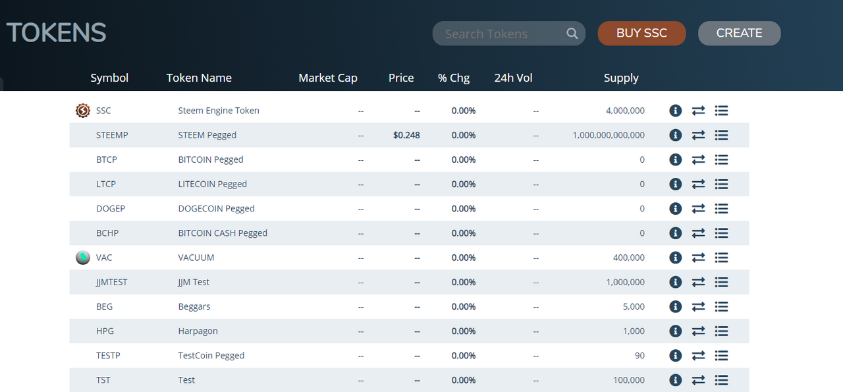Sort by Market Cap column header
The width and height of the screenshot is (843, 392).
tap(328, 78)
